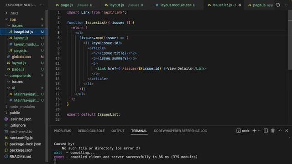
Task: Switch to the PROBLEMS panel tab
Action: pos(63,131)
